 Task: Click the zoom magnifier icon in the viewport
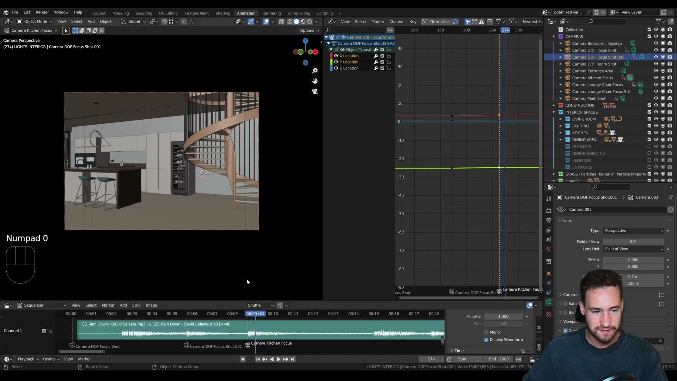(x=315, y=71)
